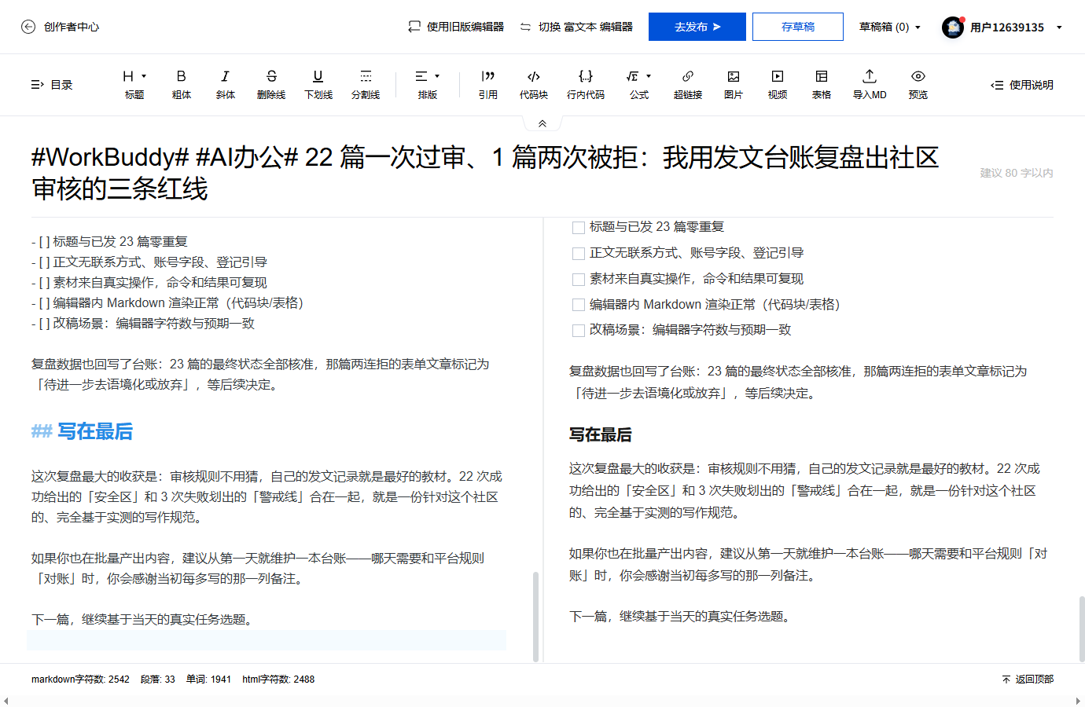Viewport: 1085px width, 707px height.
Task: Click the markdown字符数: 2542 status entry
Action: [80, 680]
